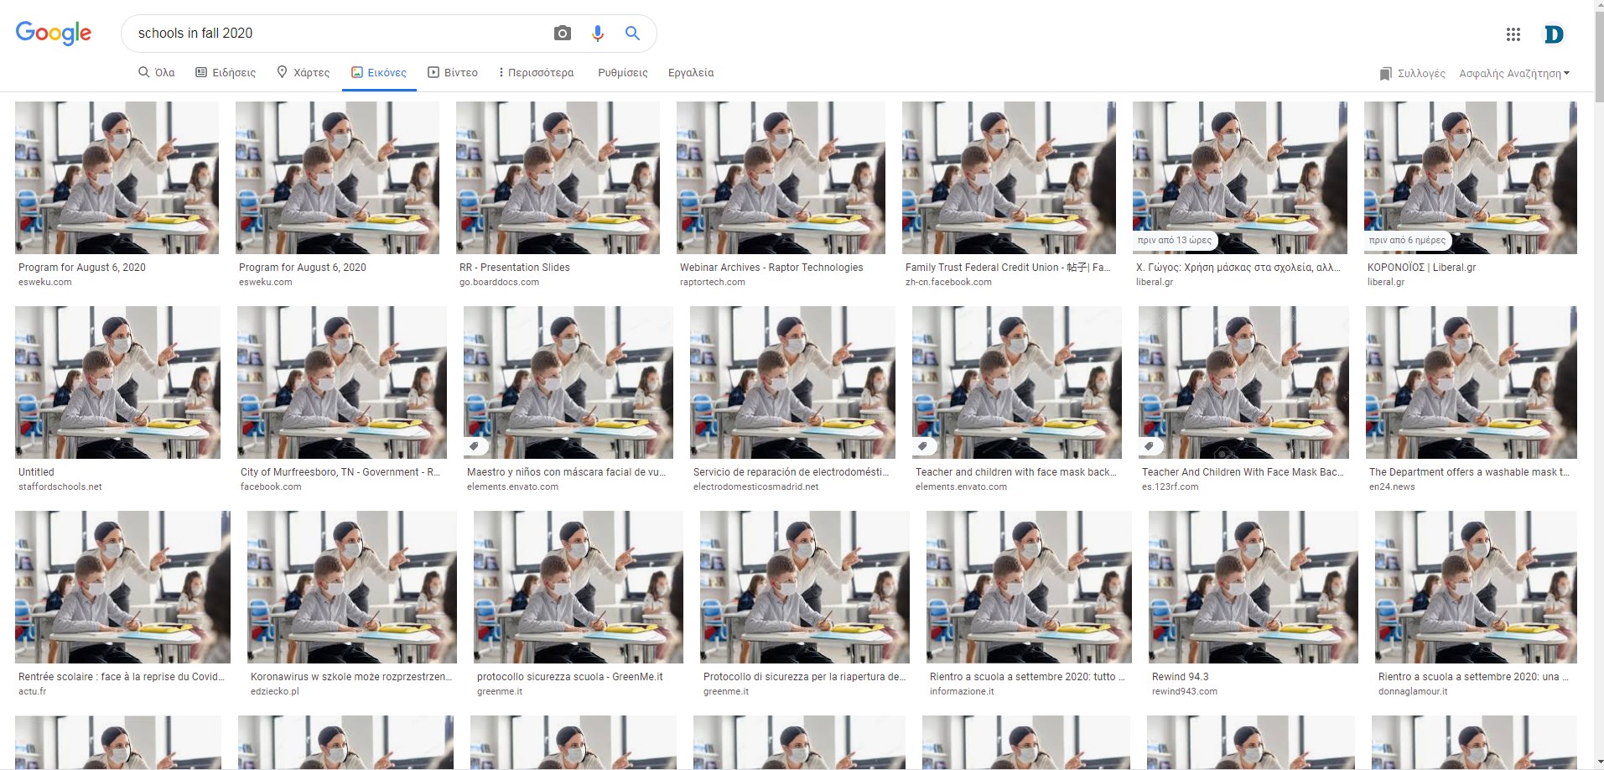Viewport: 1604px width, 770px height.
Task: Click tag icon on es.123rf.com image
Action: [1149, 446]
